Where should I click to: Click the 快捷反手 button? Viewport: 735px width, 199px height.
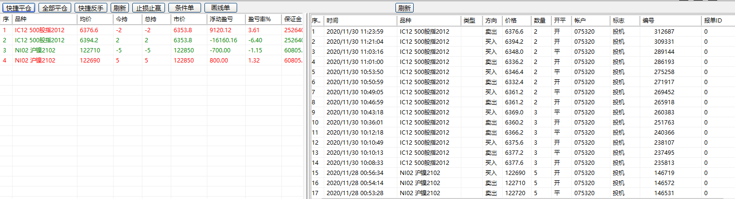(x=91, y=8)
